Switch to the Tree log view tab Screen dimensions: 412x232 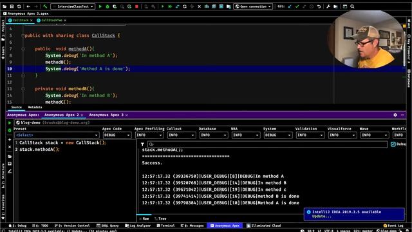coord(160,218)
